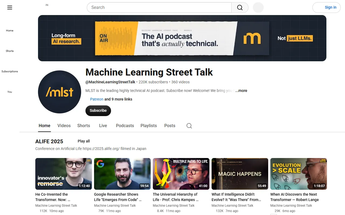The image size is (345, 215).
Task: Click the channel banner image
Action: pyautogui.click(x=182, y=38)
